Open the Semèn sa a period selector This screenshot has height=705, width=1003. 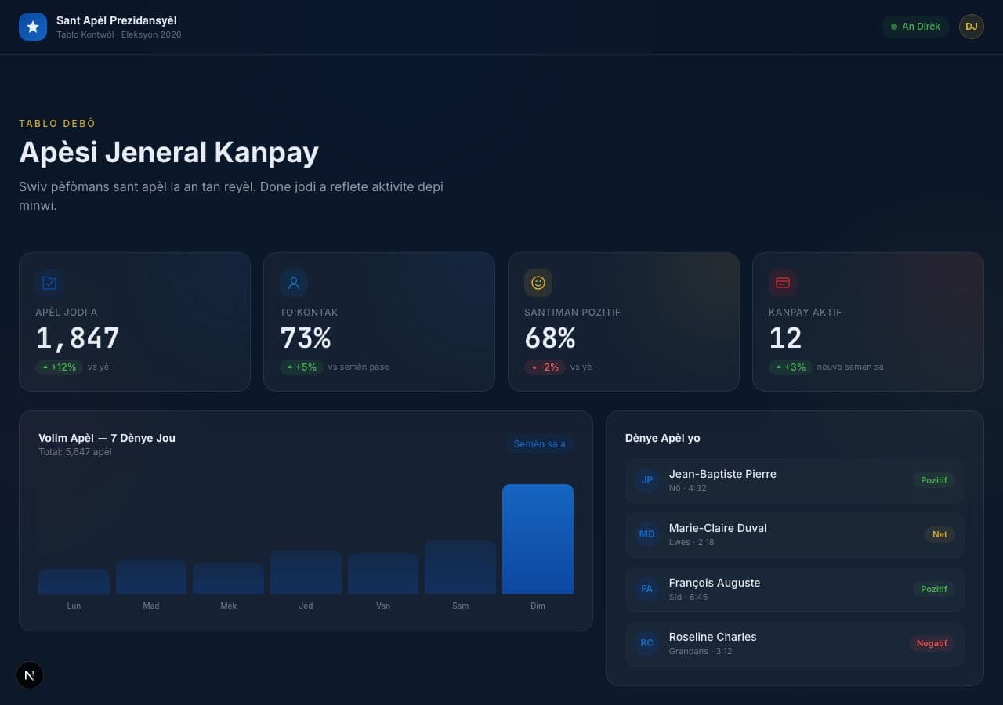[539, 444]
